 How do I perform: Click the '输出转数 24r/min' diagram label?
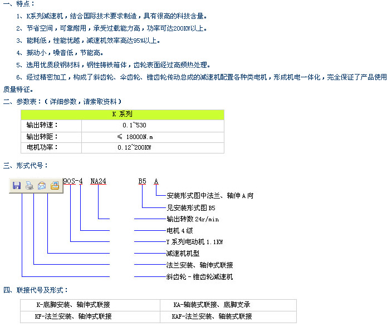click(x=193, y=219)
